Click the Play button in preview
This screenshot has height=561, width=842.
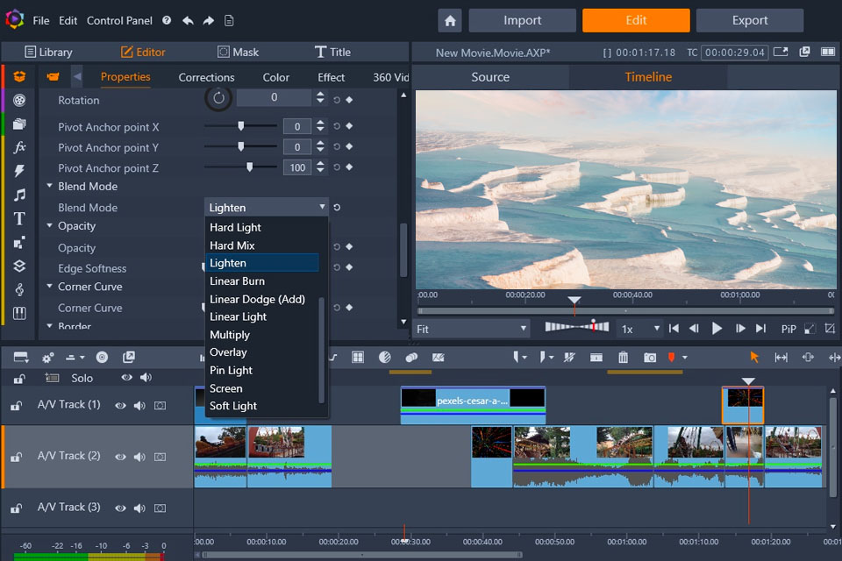(717, 329)
